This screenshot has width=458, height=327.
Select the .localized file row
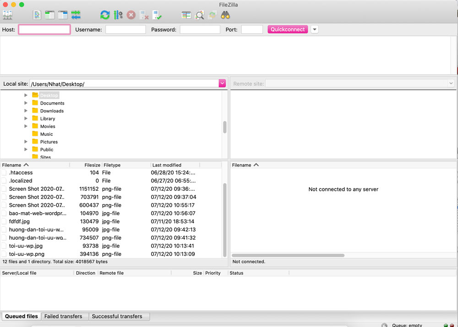pyautogui.click(x=111, y=181)
